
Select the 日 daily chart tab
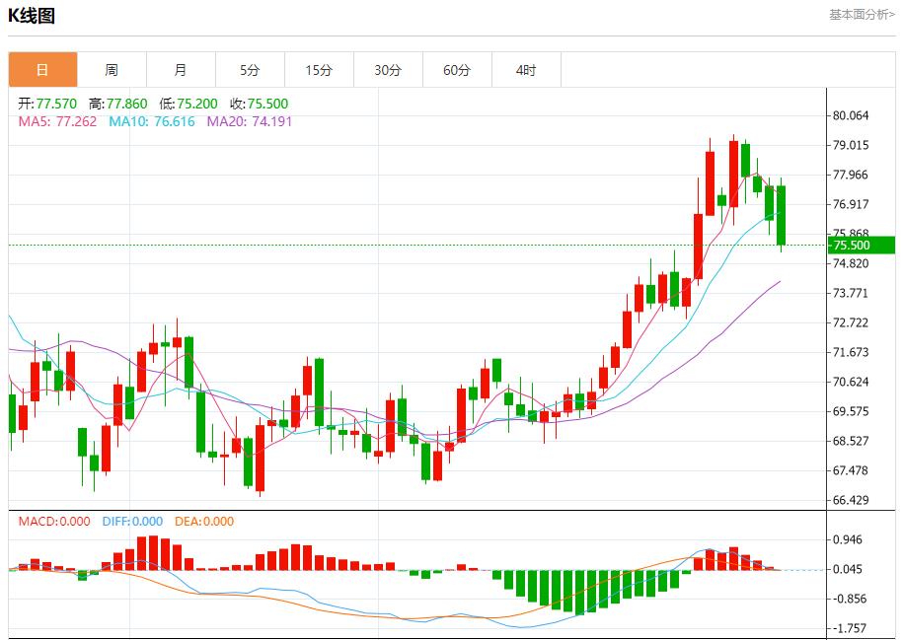[x=42, y=70]
